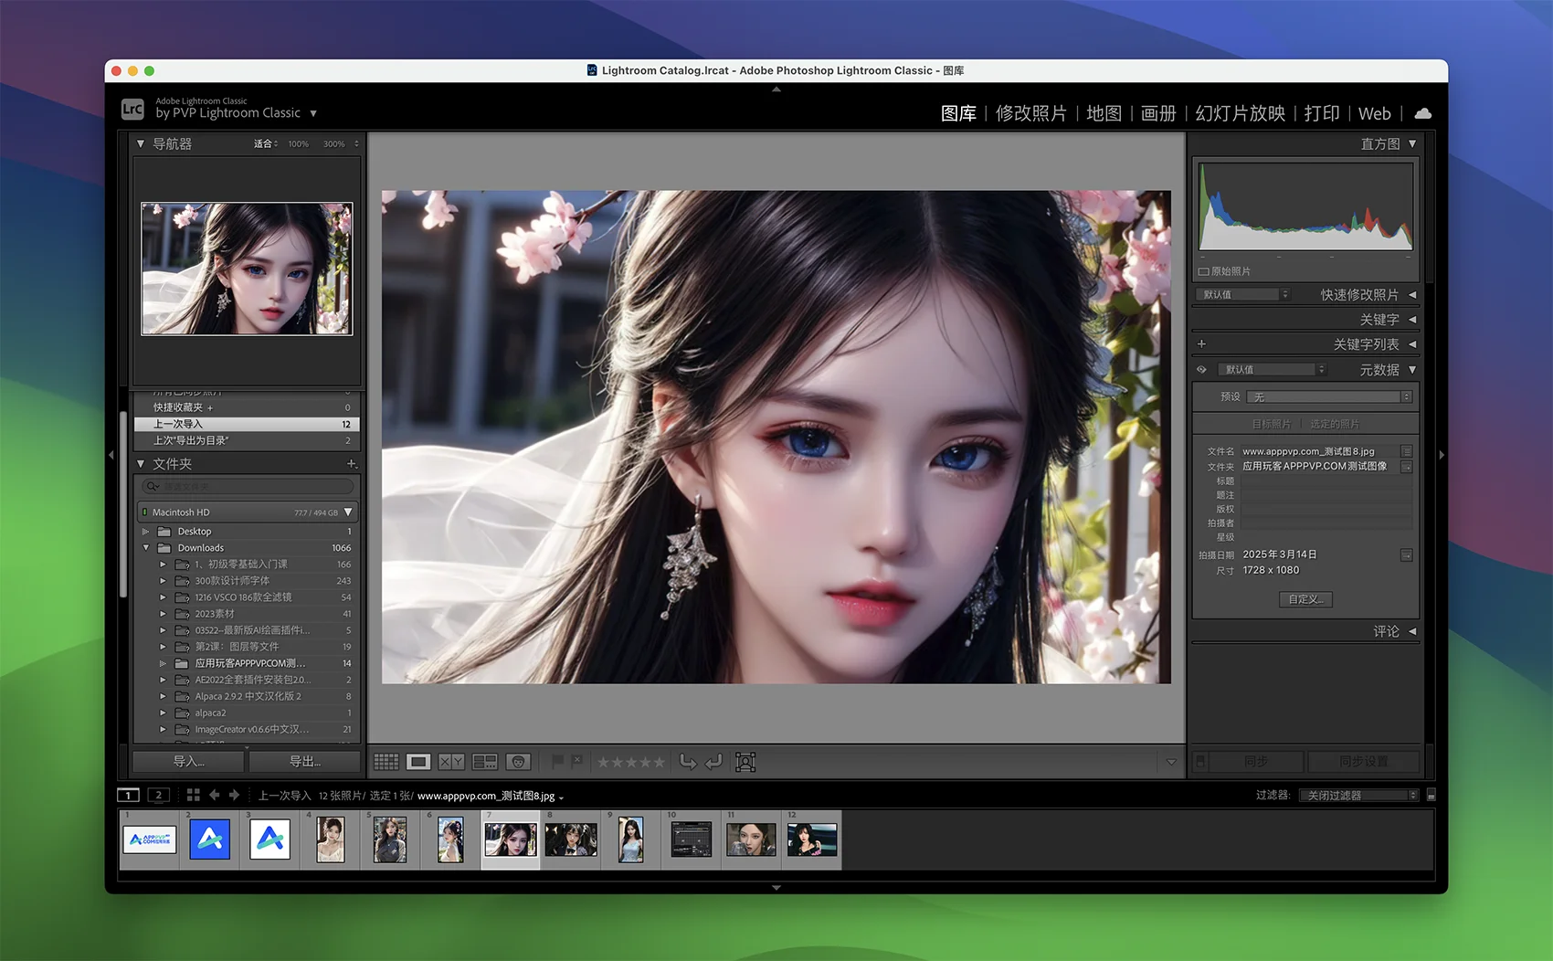Select 选定的照片 metadata mode
The image size is (1553, 961).
tap(1335, 424)
